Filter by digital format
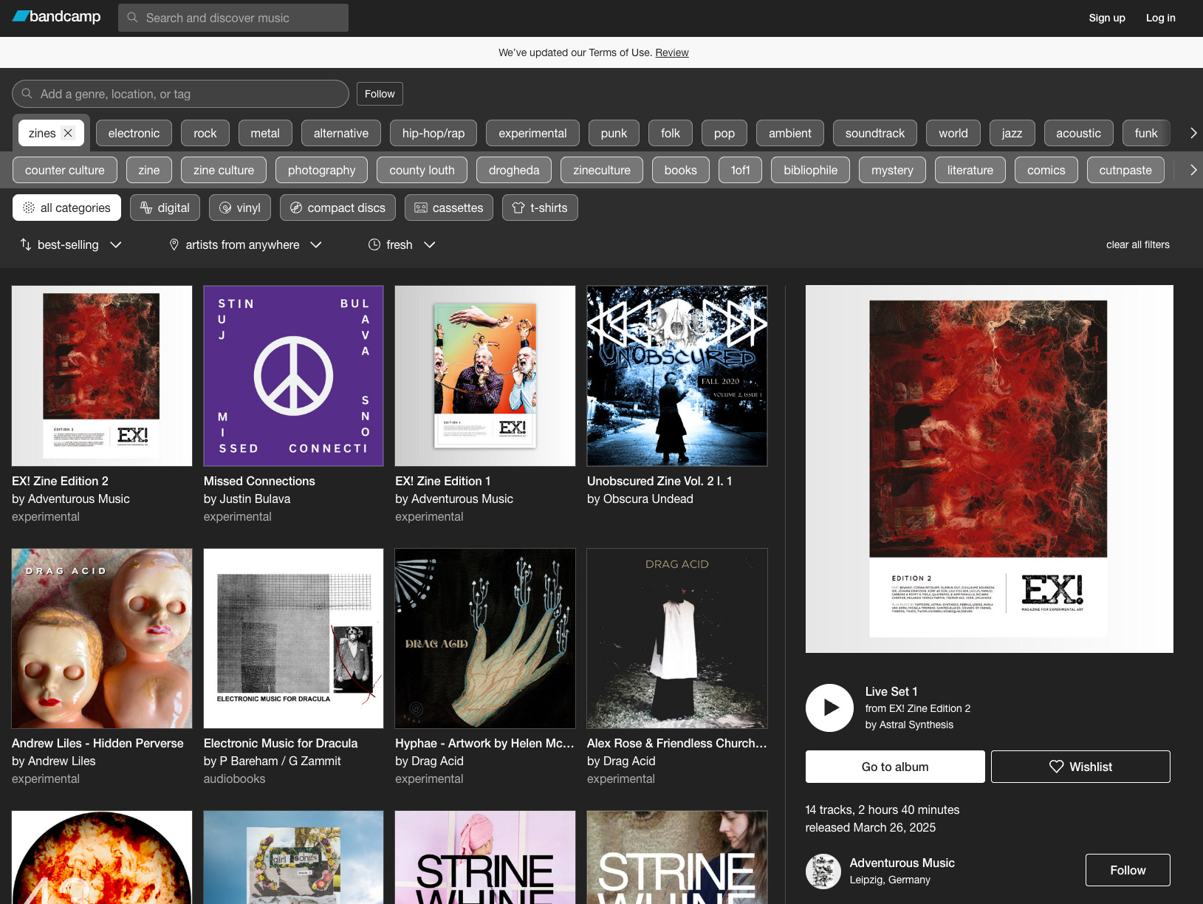Screen dimensions: 1203x904 pos(165,208)
